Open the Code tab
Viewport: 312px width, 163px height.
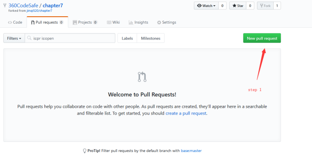pyautogui.click(x=15, y=22)
